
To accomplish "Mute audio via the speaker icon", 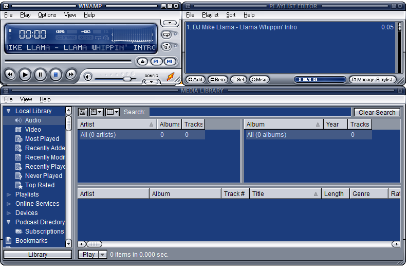I will tap(88, 77).
